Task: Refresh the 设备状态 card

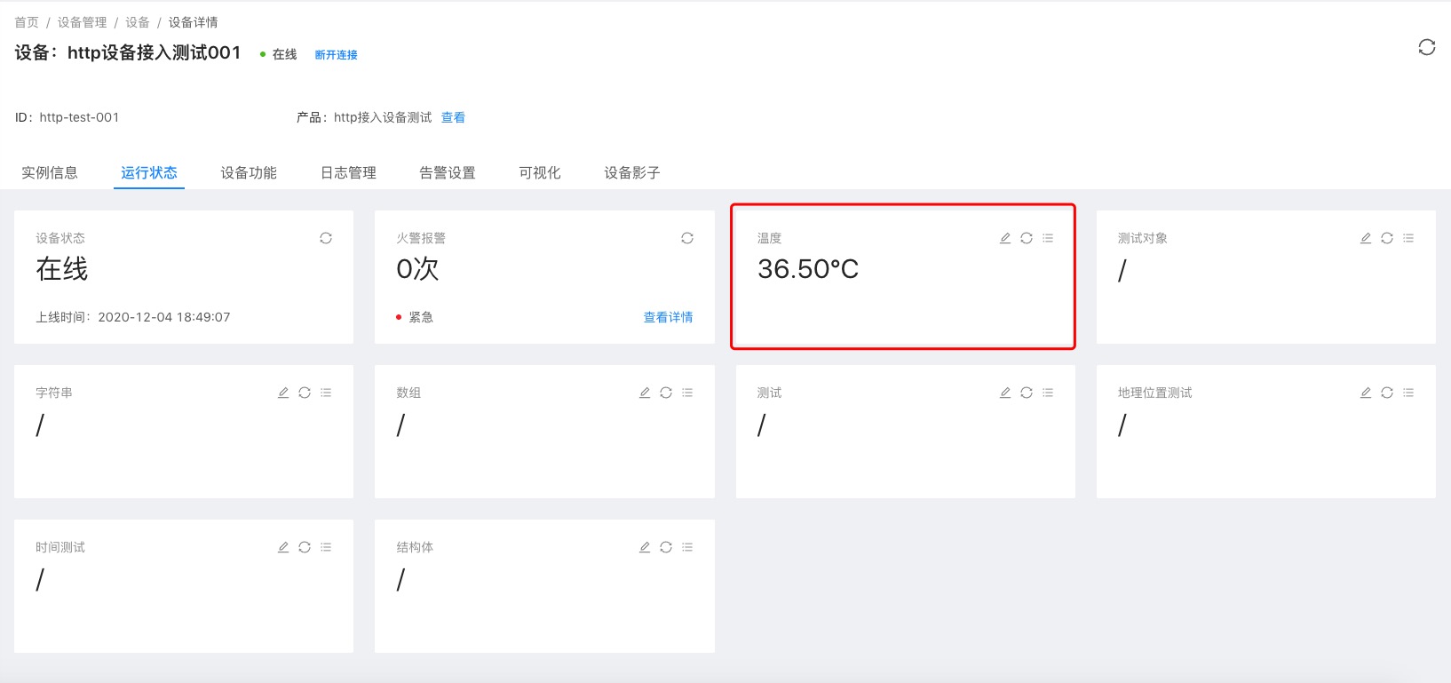Action: (326, 238)
